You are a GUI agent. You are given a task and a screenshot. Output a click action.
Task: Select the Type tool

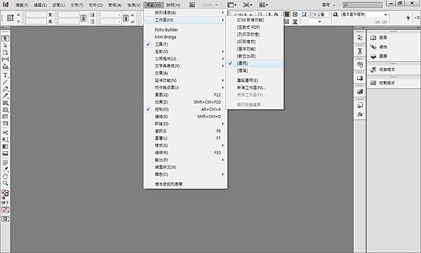click(x=5, y=75)
